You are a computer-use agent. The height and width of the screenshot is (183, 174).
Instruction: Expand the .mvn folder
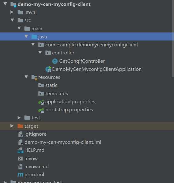[x=12, y=12]
